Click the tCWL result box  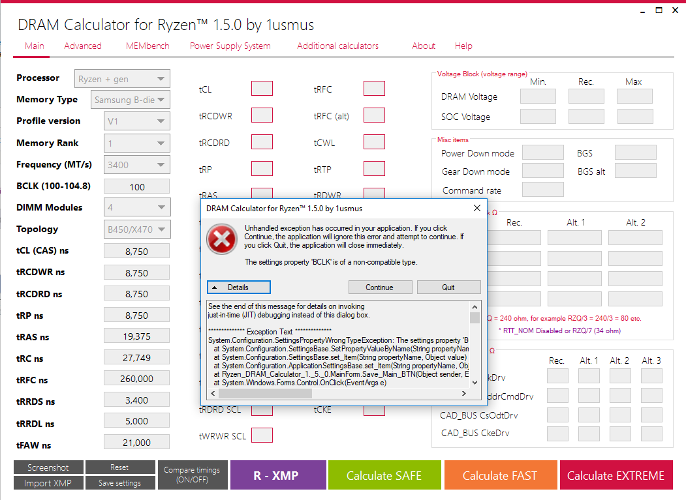pos(374,142)
